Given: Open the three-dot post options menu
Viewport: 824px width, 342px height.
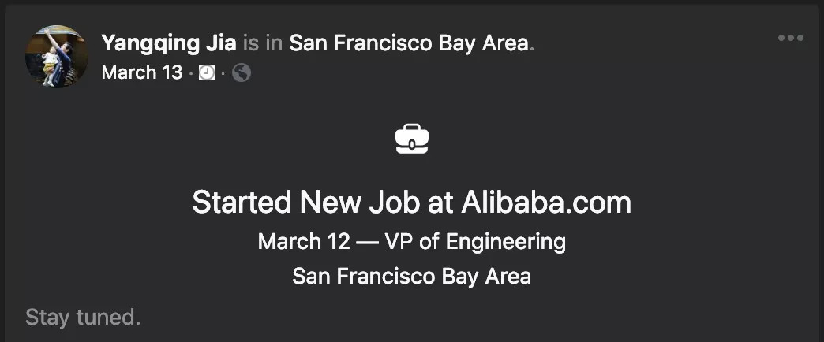Looking at the screenshot, I should pyautogui.click(x=790, y=38).
